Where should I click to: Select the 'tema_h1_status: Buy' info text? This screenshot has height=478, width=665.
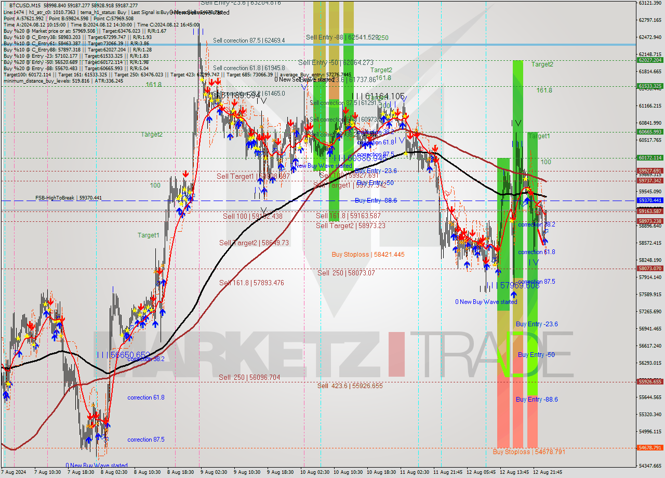104,11
